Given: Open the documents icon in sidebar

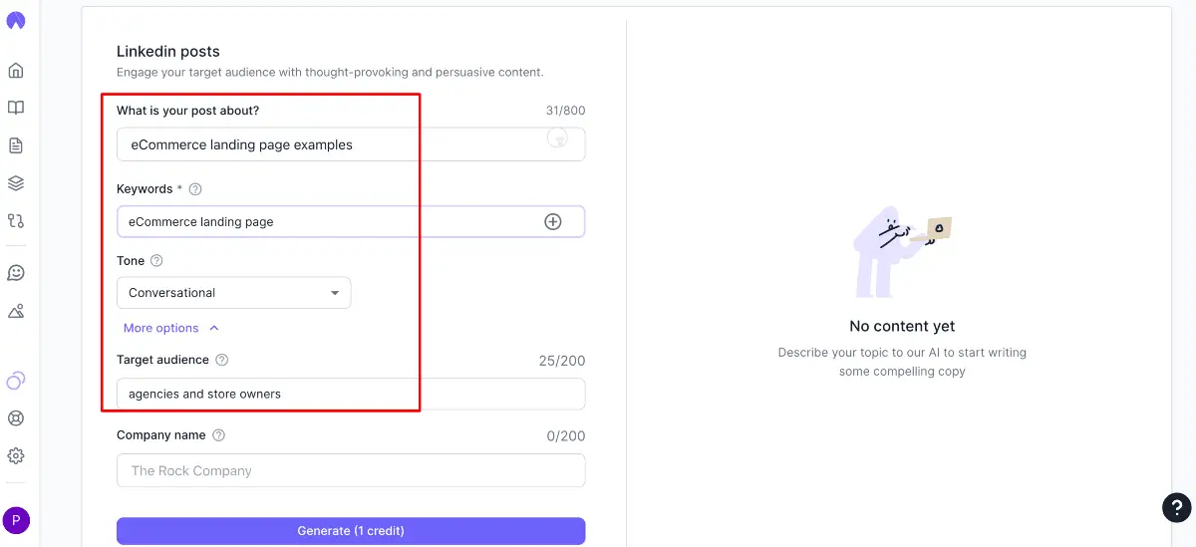Looking at the screenshot, I should 16,145.
